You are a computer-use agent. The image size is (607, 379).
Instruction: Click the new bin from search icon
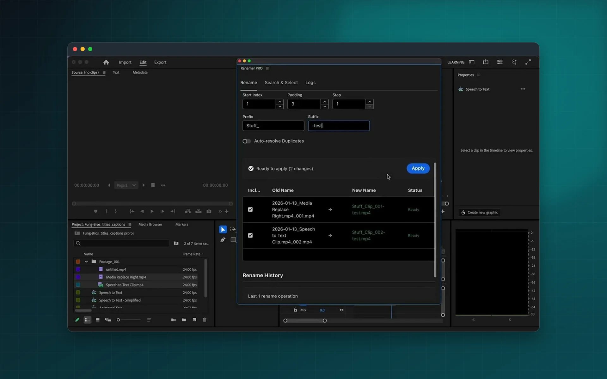(176, 243)
